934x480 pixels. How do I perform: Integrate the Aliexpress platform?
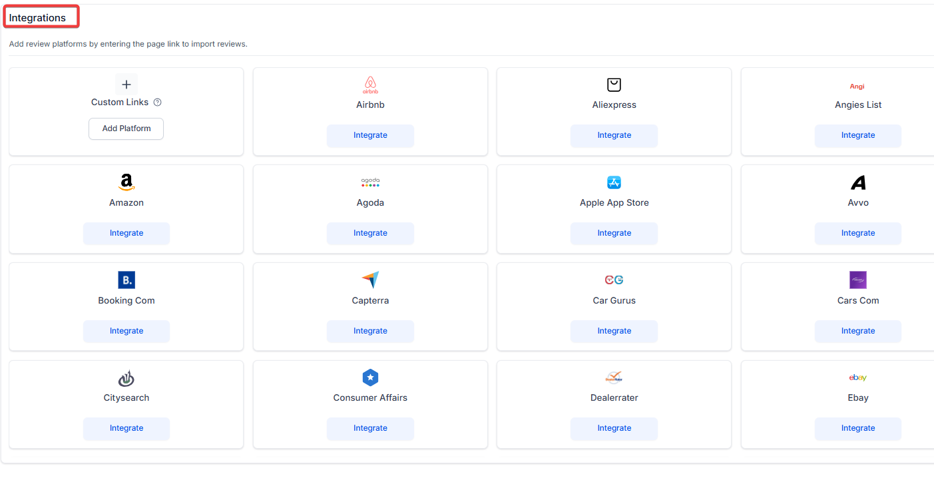(614, 135)
